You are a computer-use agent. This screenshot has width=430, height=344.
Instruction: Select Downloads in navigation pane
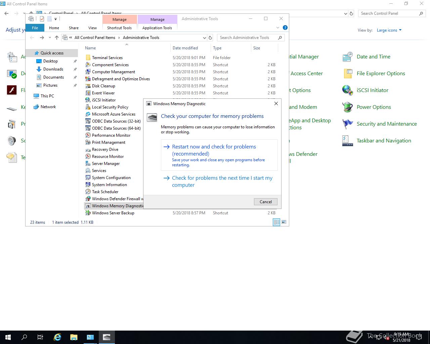click(x=53, y=69)
